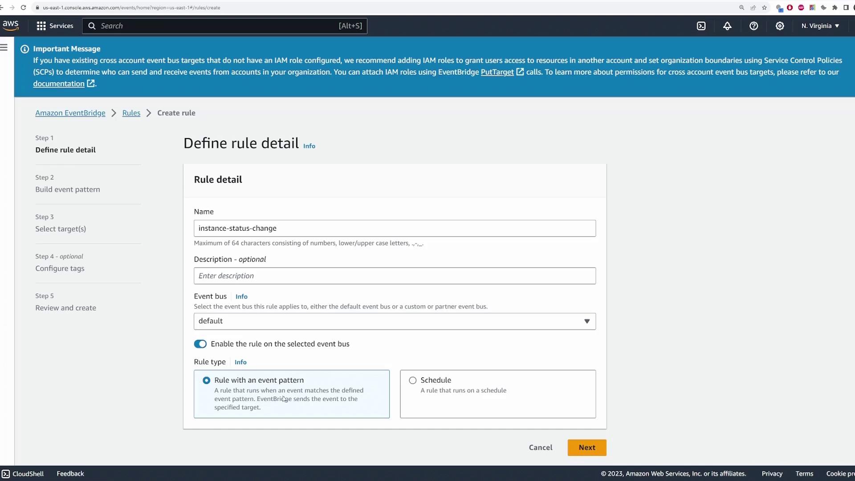Screen dimensions: 855x481
Task: Open the help question mark icon
Action: (x=753, y=26)
